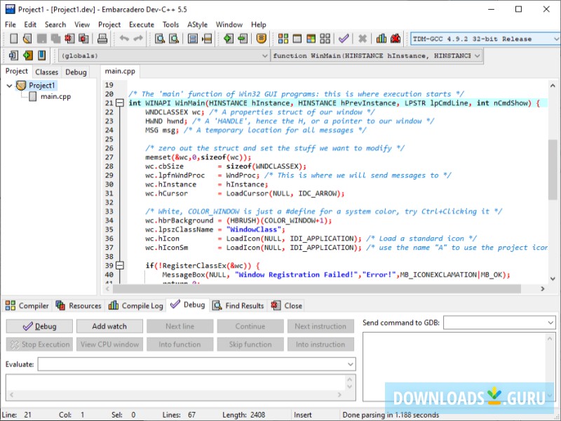The image size is (561, 421).
Task: Click the Rebuild All toolbar icon
Action: (x=325, y=39)
